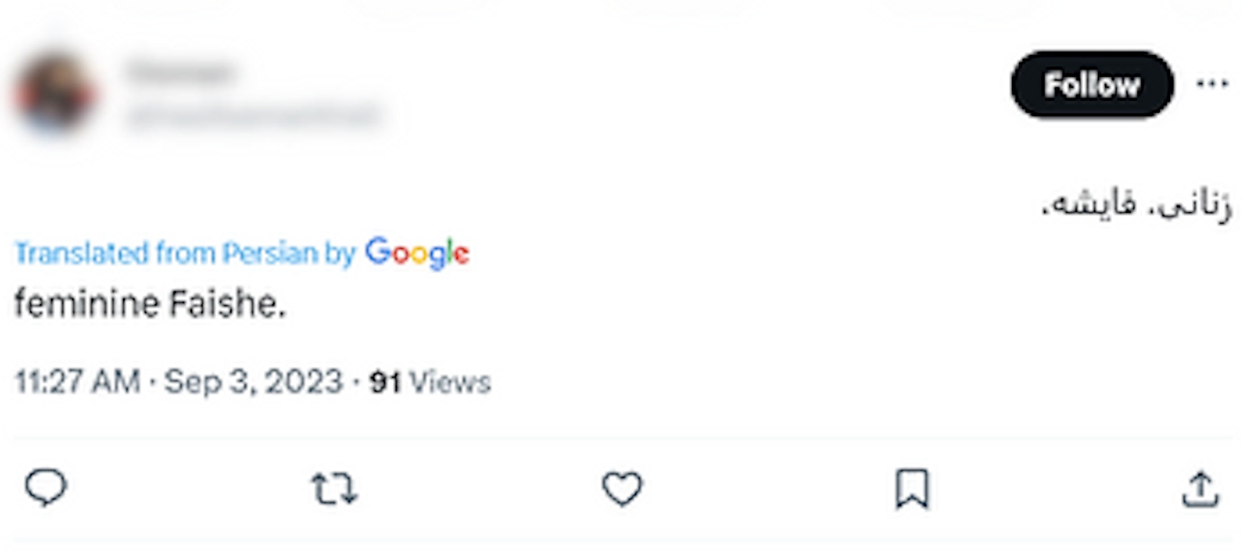Click the 'Views' label text
Viewport: 1254px width, 558px height.
[x=450, y=382]
